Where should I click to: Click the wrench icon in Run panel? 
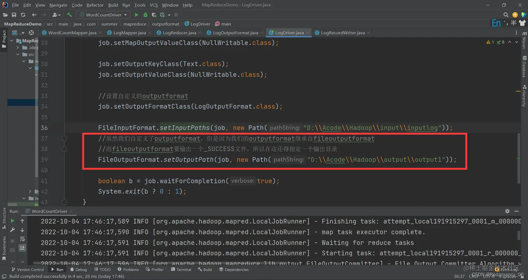13,230
